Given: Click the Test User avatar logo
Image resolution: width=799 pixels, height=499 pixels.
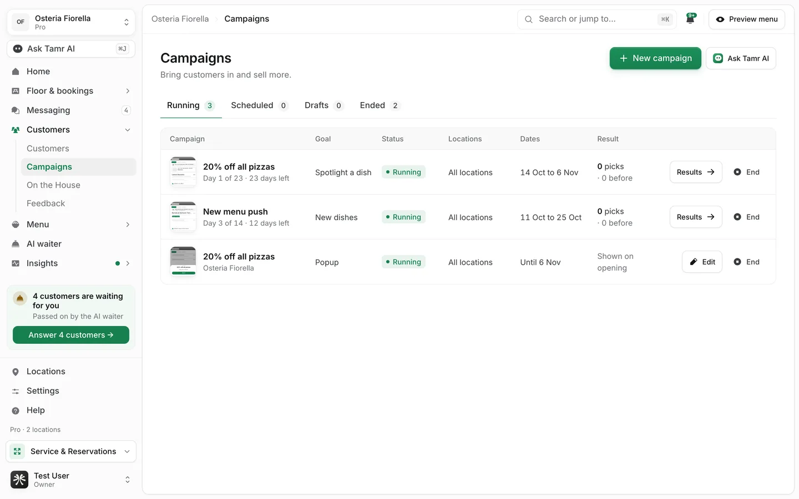Looking at the screenshot, I should (x=19, y=480).
